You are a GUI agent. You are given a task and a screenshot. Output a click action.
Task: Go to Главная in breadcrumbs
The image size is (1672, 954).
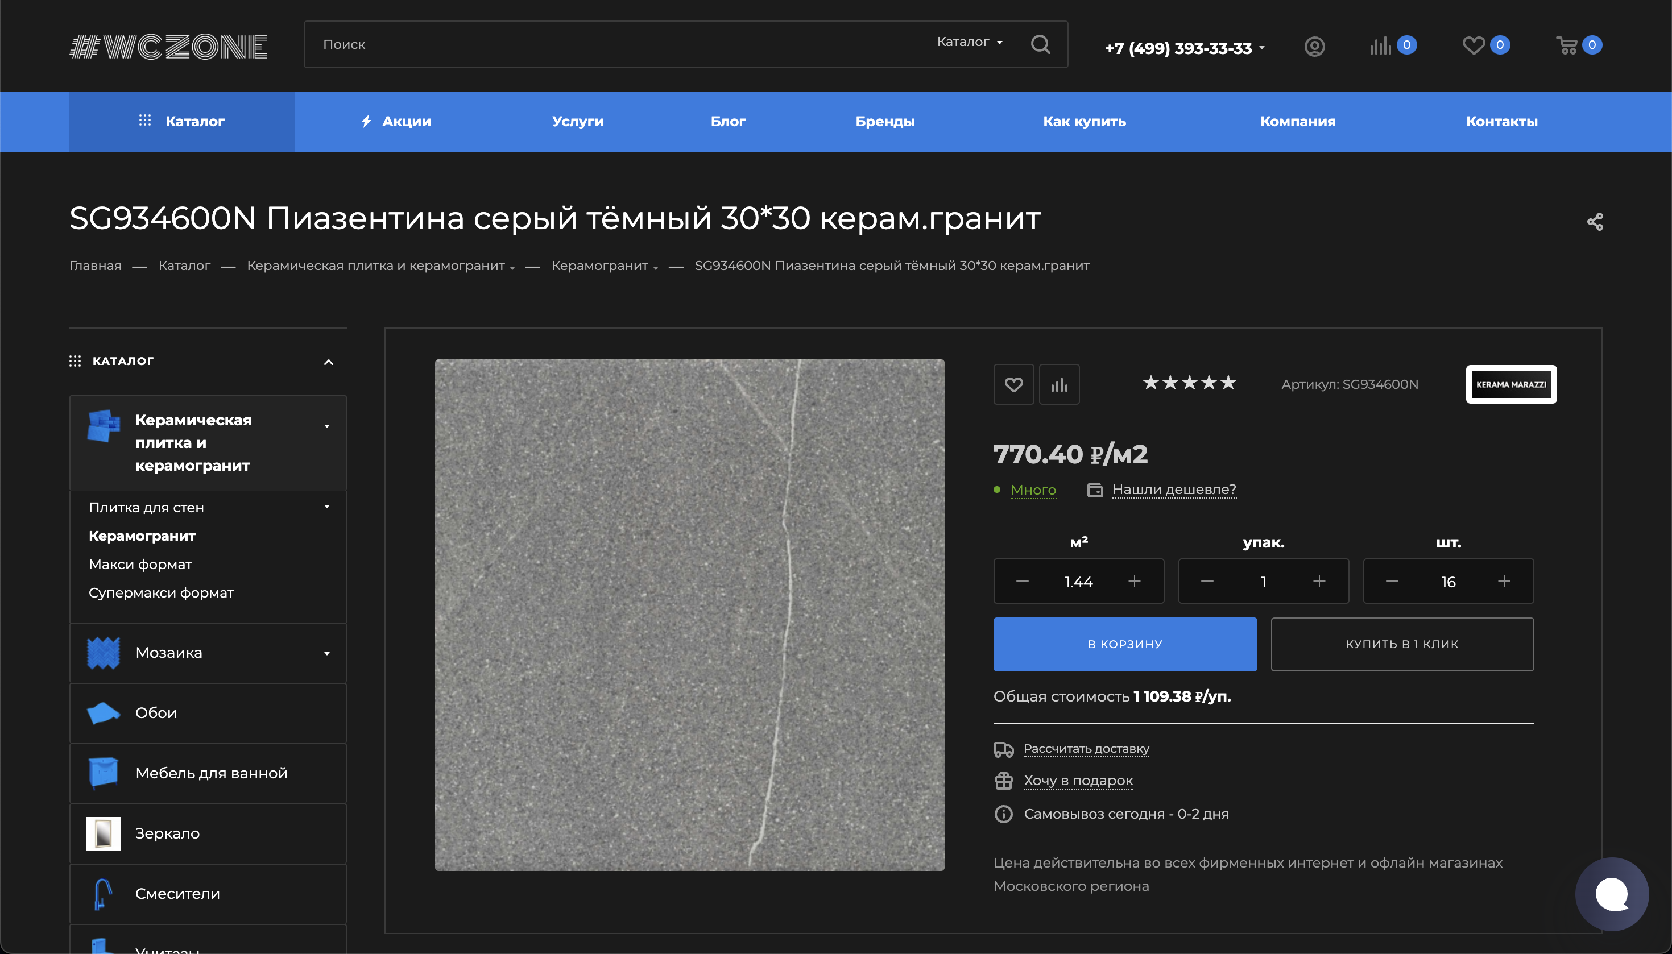pos(96,266)
